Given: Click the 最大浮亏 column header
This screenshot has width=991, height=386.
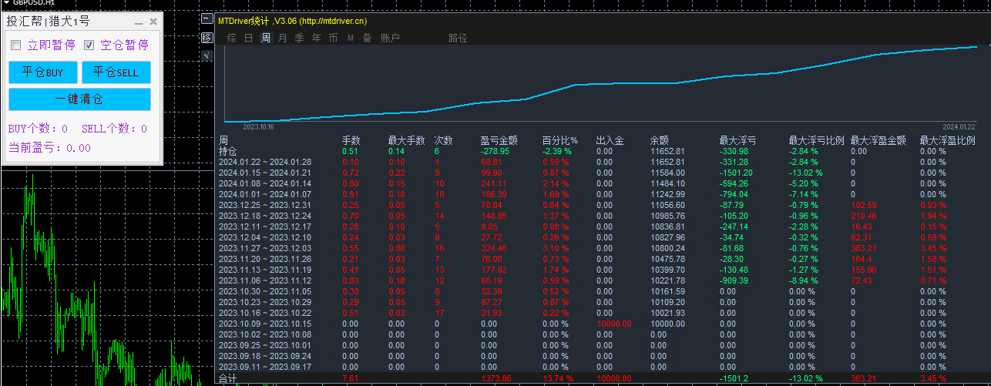Looking at the screenshot, I should coord(738,141).
